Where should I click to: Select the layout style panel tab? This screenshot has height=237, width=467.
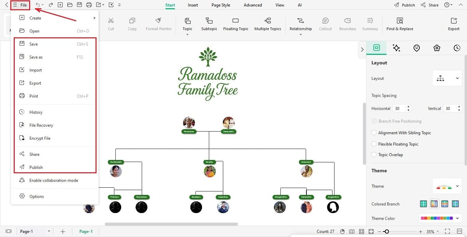[x=377, y=48]
